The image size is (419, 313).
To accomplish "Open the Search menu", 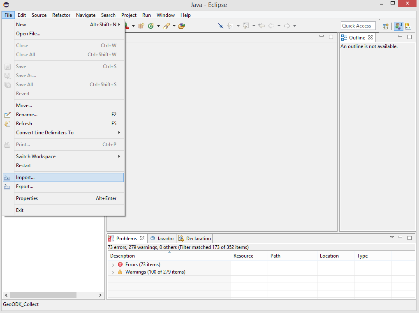I will pyautogui.click(x=108, y=15).
